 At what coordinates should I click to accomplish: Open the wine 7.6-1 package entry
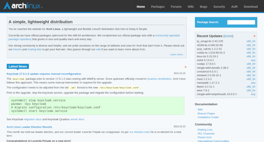click(203, 91)
